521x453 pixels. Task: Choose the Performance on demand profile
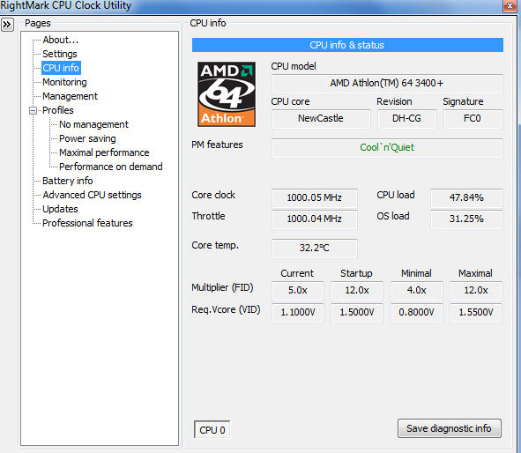pos(111,167)
